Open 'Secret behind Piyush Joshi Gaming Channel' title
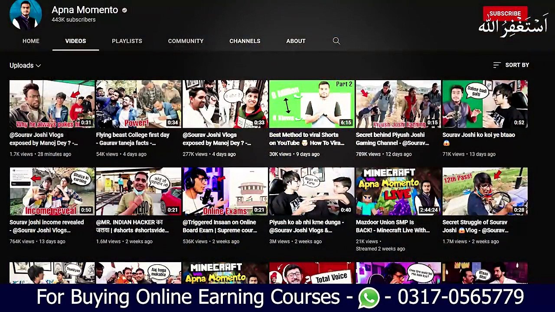Image resolution: width=555 pixels, height=312 pixels. [392, 139]
